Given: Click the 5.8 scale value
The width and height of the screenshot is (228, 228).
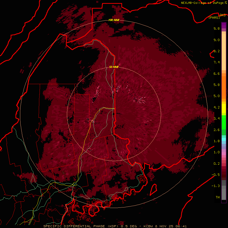Looking at the screenshot, I should pyautogui.click(x=217, y=85).
